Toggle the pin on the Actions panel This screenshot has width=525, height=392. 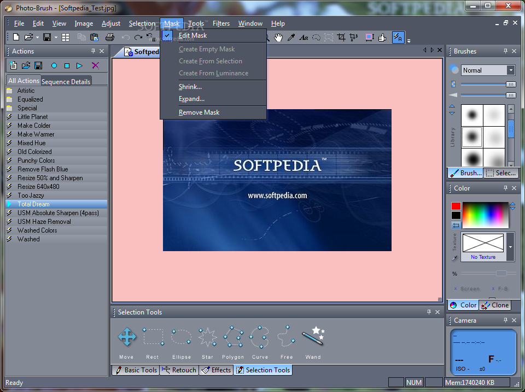click(x=93, y=51)
